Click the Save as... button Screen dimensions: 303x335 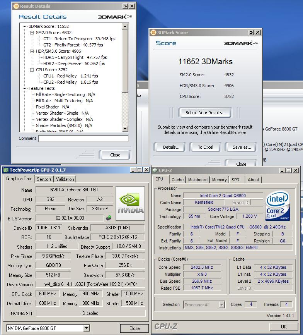tap(242, 147)
